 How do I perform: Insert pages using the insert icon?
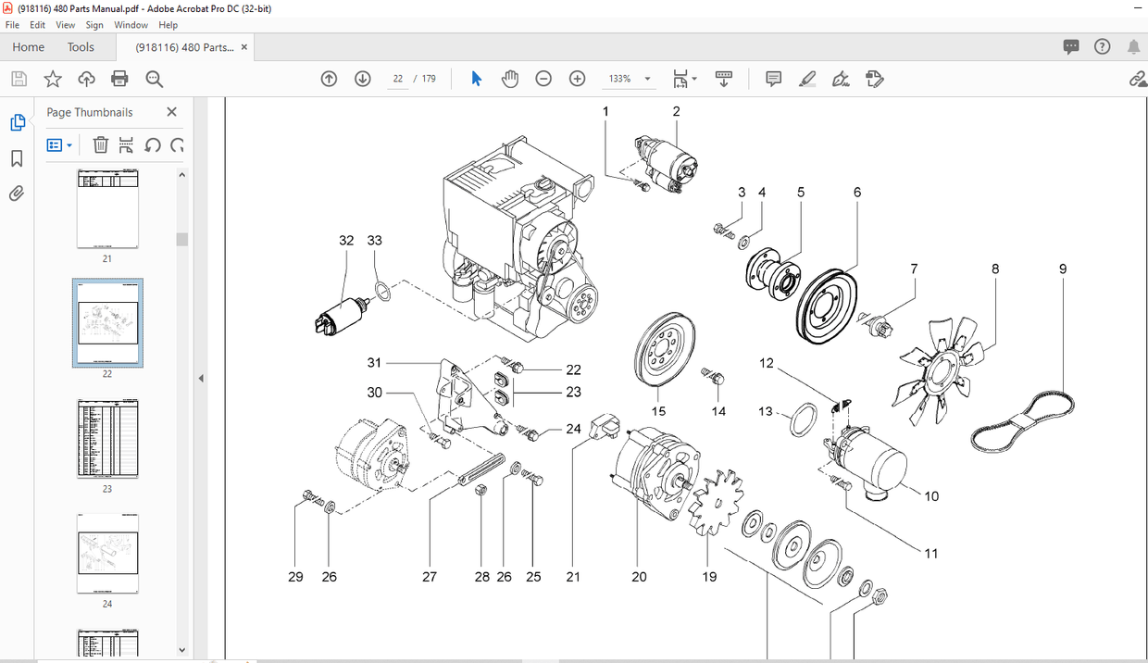click(124, 144)
